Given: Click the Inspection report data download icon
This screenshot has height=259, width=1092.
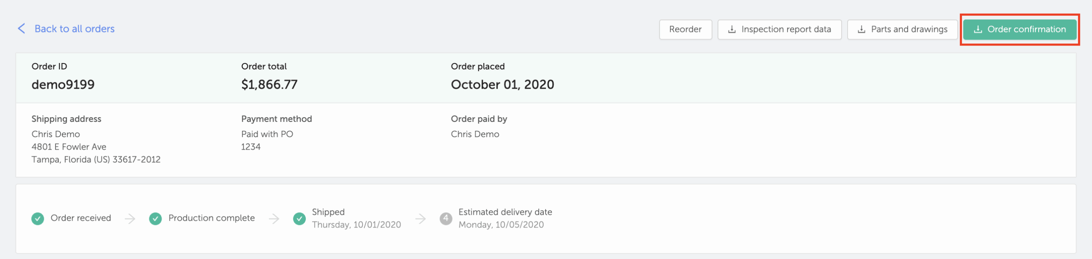Looking at the screenshot, I should (x=732, y=29).
